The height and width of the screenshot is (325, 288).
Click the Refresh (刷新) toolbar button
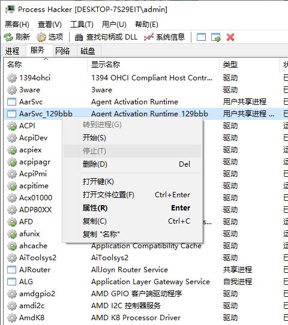17,37
